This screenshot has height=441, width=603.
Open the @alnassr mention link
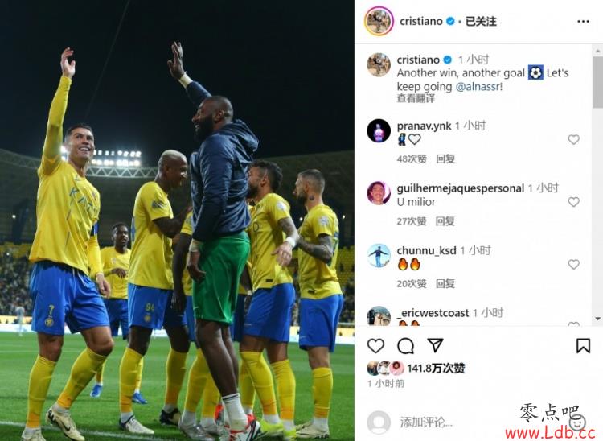(478, 86)
